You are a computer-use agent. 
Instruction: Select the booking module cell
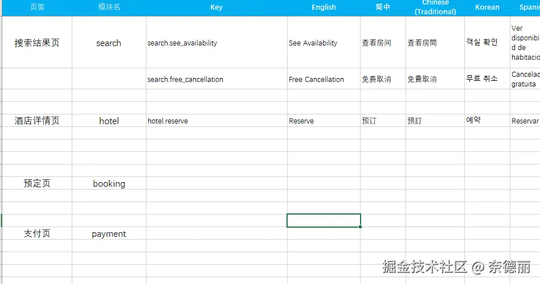click(109, 183)
